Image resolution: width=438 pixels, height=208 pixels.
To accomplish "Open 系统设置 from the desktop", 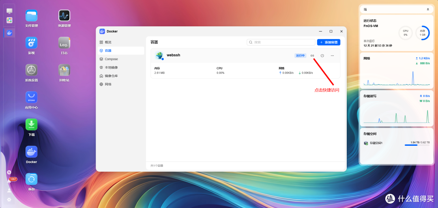I will click(31, 70).
